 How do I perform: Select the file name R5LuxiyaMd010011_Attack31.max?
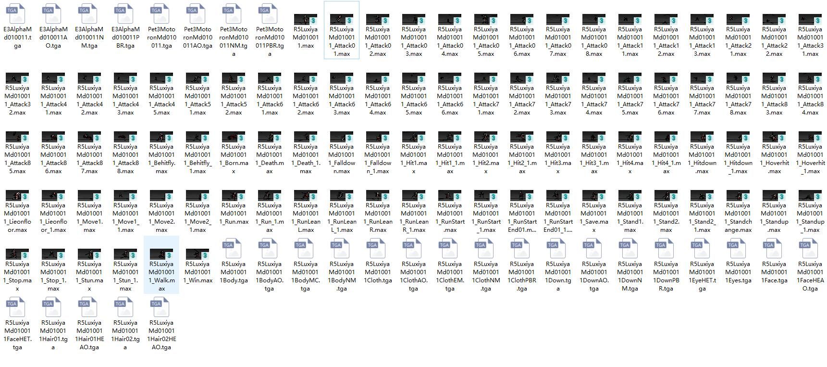[x=810, y=41]
